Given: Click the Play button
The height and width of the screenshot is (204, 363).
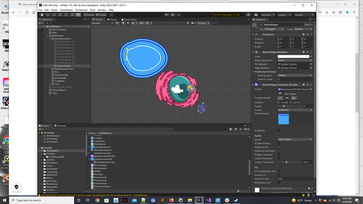Looking at the screenshot, I should point(166,15).
